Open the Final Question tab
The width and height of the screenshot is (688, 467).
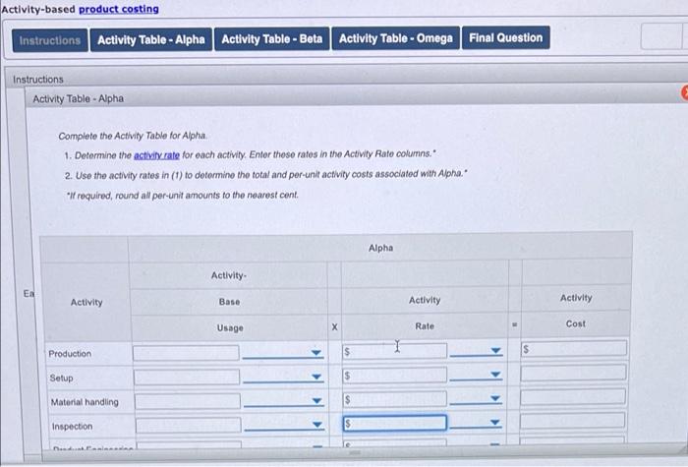coord(506,37)
